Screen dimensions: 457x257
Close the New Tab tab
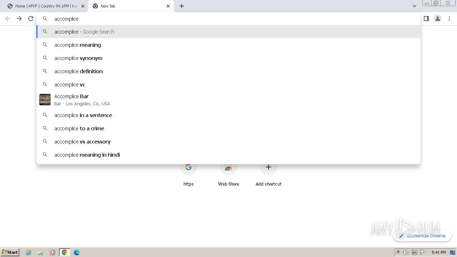pos(168,6)
